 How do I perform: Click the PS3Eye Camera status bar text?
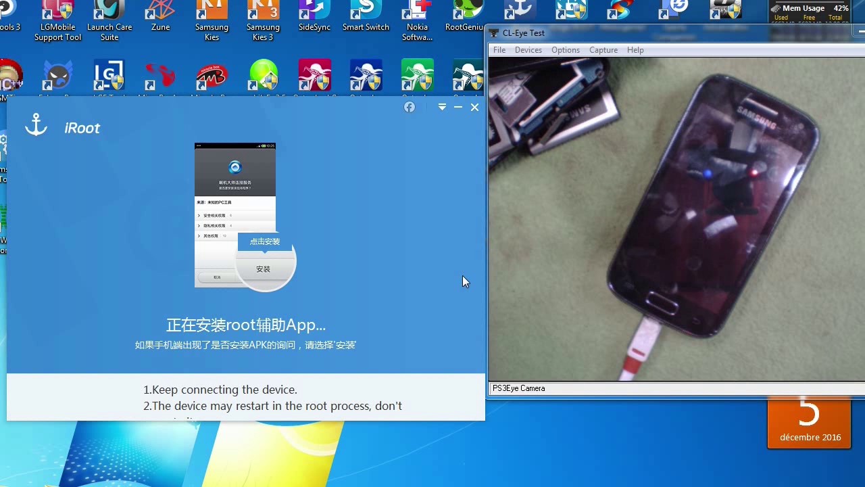coord(518,388)
